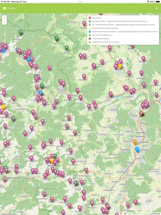Viewport: 161px width, 215px height.
Task: Select the purple marker at Diedenshausen
Action: tap(67, 127)
